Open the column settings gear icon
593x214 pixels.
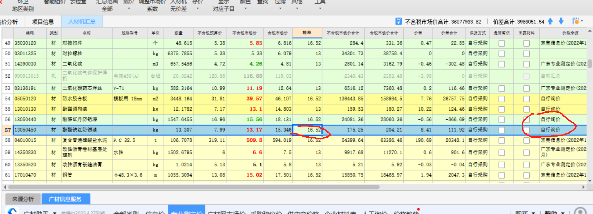tap(576, 21)
